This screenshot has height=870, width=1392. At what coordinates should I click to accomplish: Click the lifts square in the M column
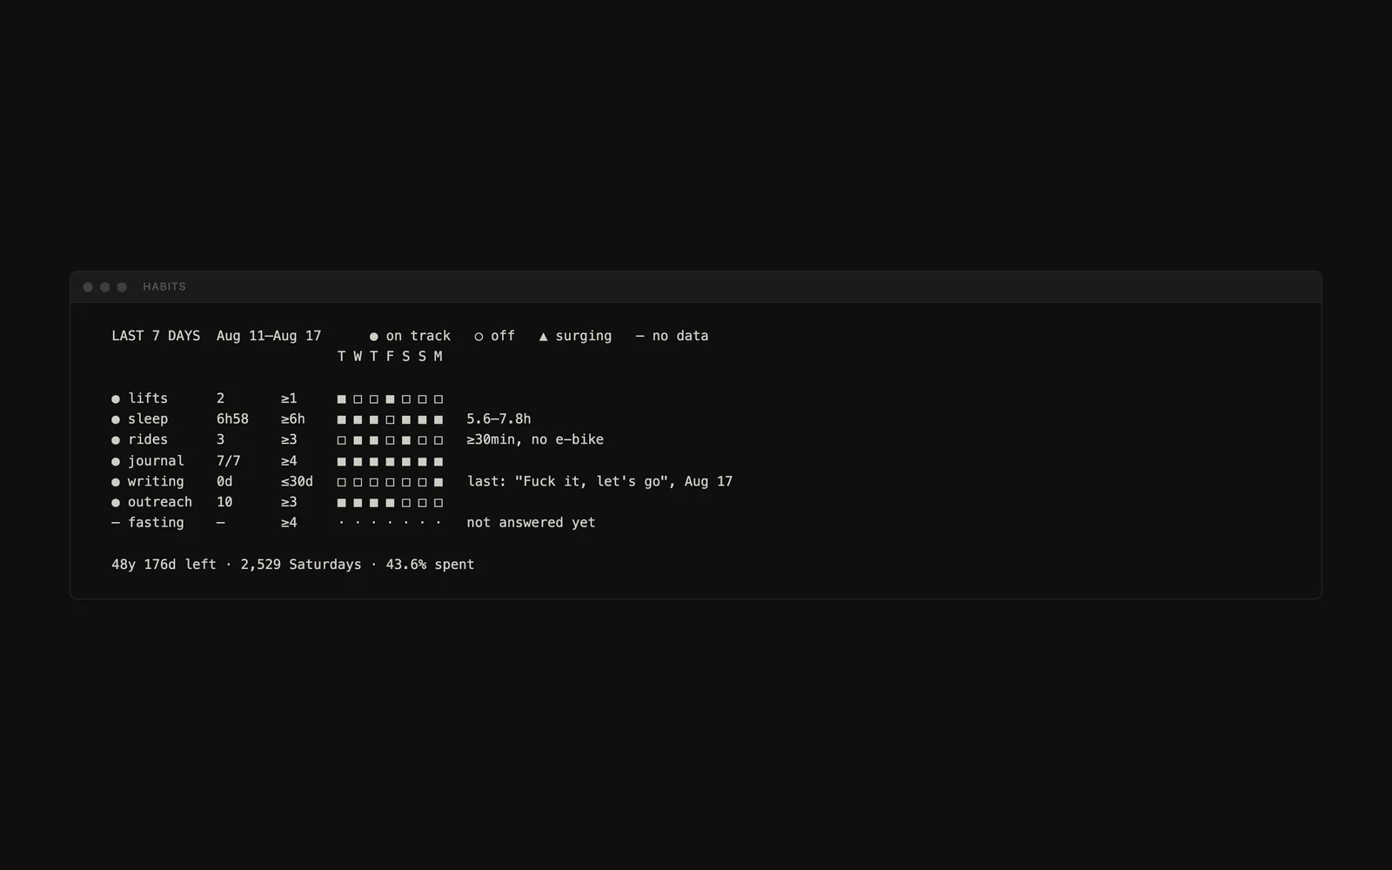click(438, 399)
